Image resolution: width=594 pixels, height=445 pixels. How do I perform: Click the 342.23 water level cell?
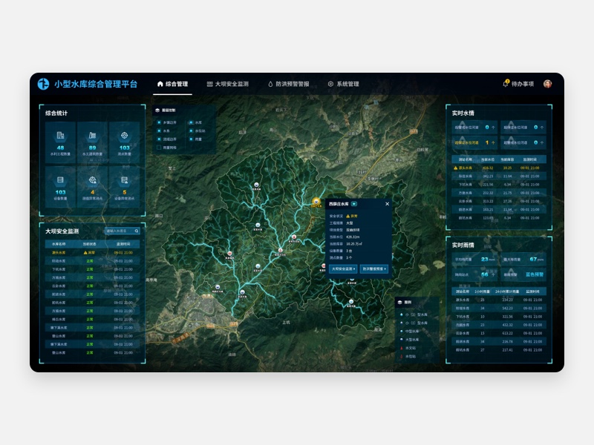click(488, 177)
